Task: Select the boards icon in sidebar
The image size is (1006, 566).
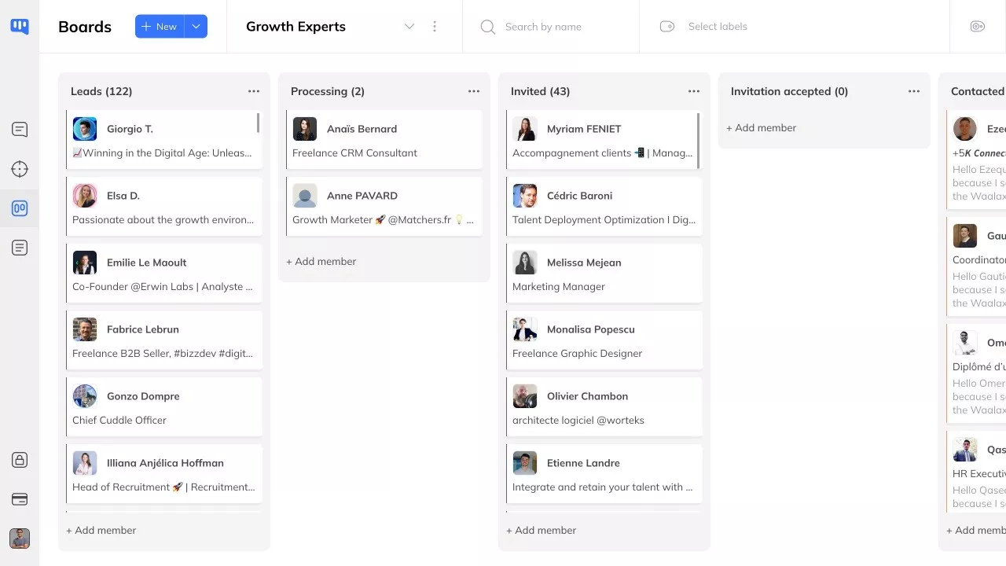Action: (x=20, y=208)
